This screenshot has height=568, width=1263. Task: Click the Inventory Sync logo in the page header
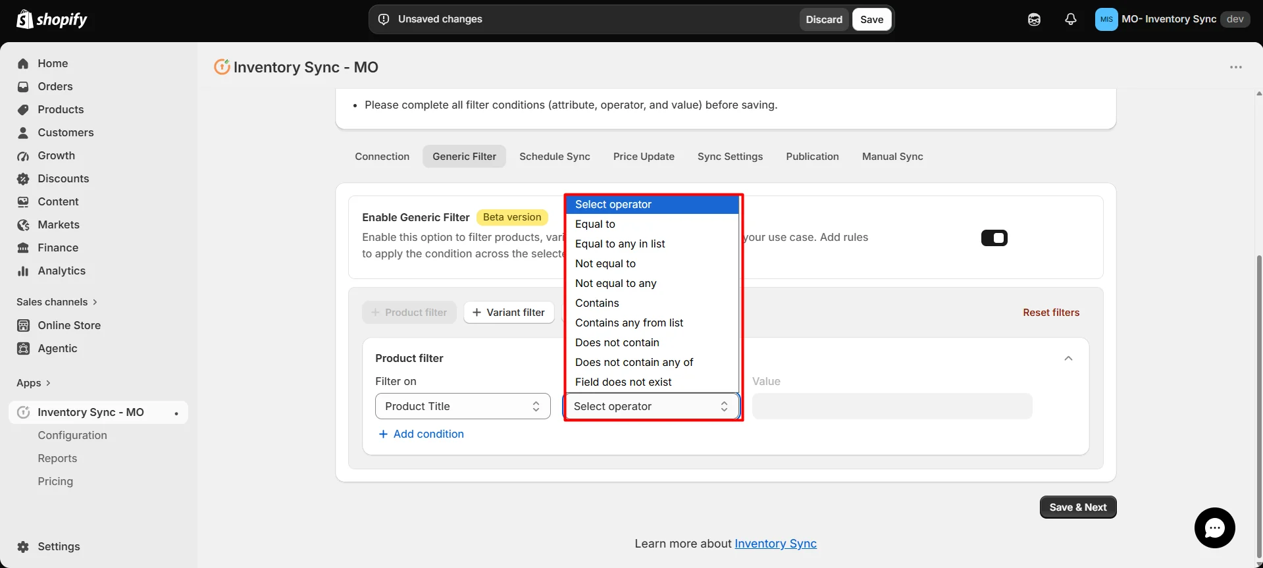click(x=222, y=66)
